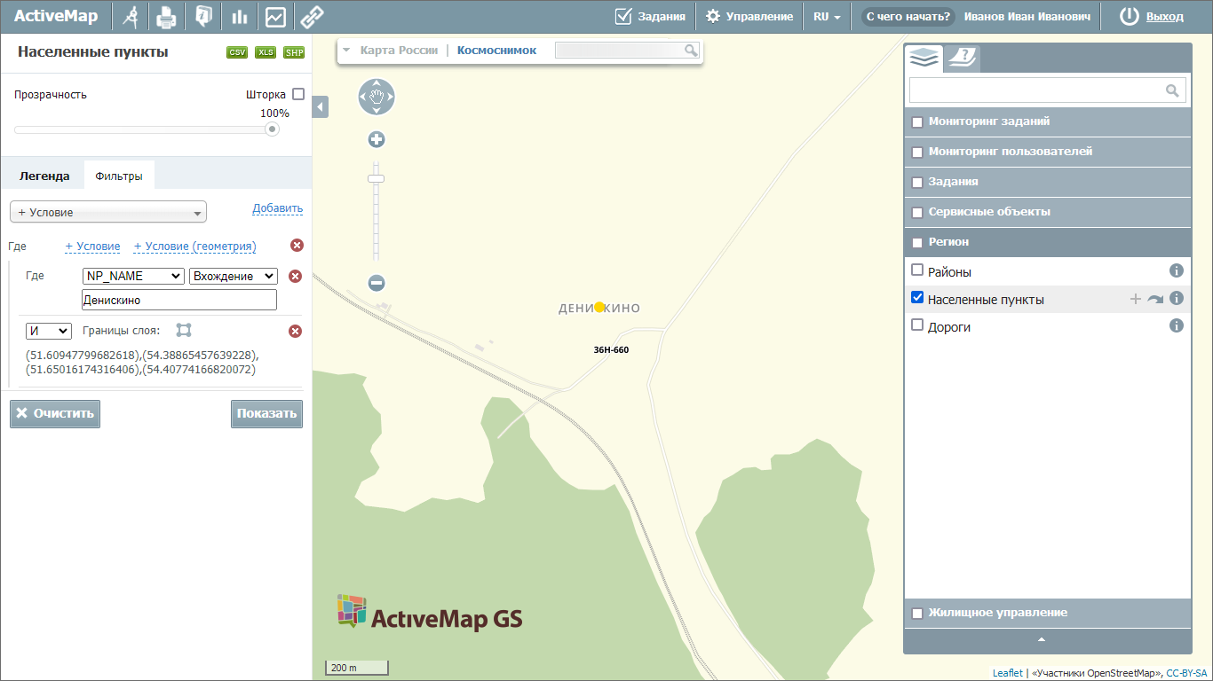Enable the Дороги layer checkbox
Viewport: 1213px width, 681px height.
coord(918,325)
